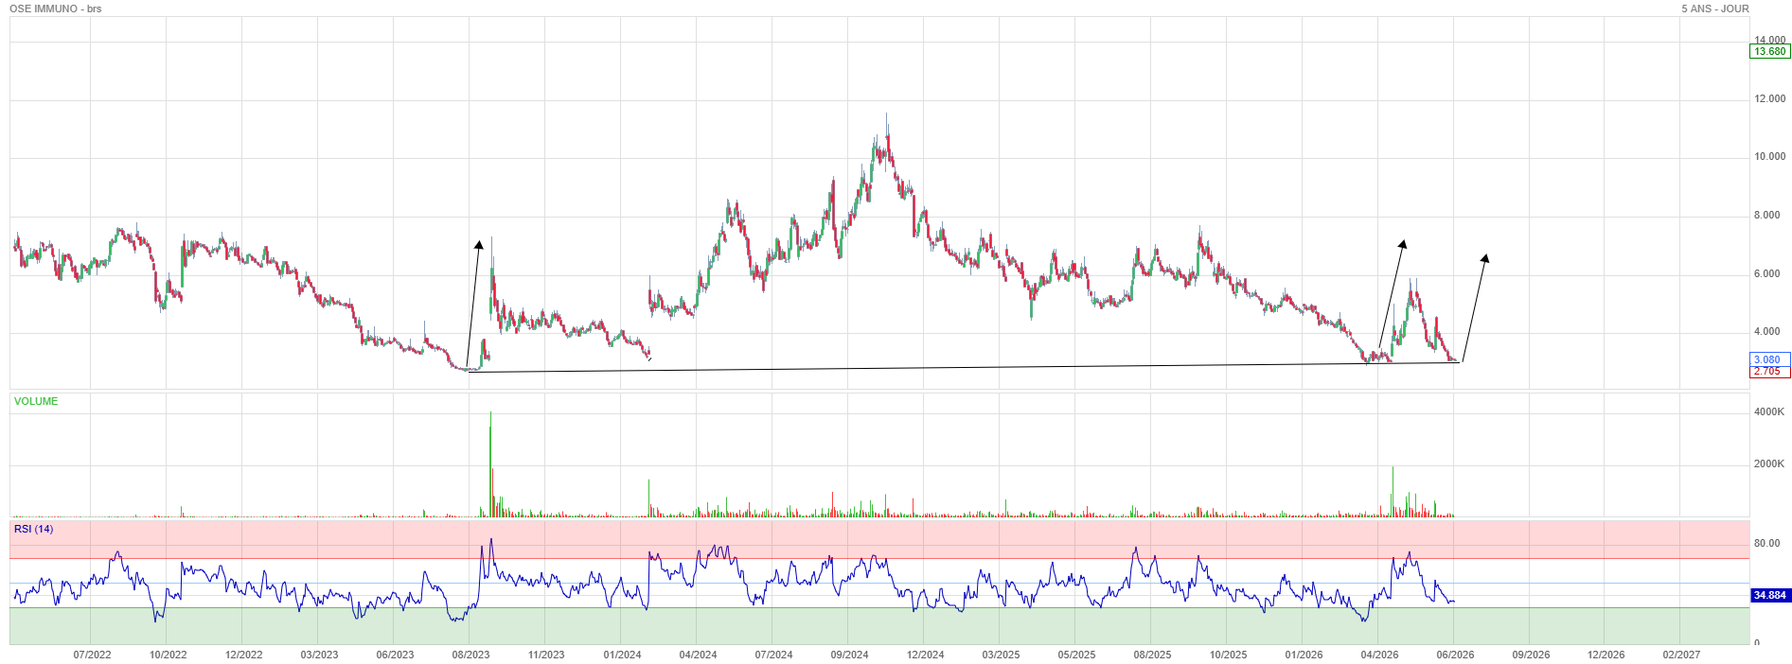Click the arrowhead above the 04/2026 rally
1792x664 pixels.
[1402, 244]
